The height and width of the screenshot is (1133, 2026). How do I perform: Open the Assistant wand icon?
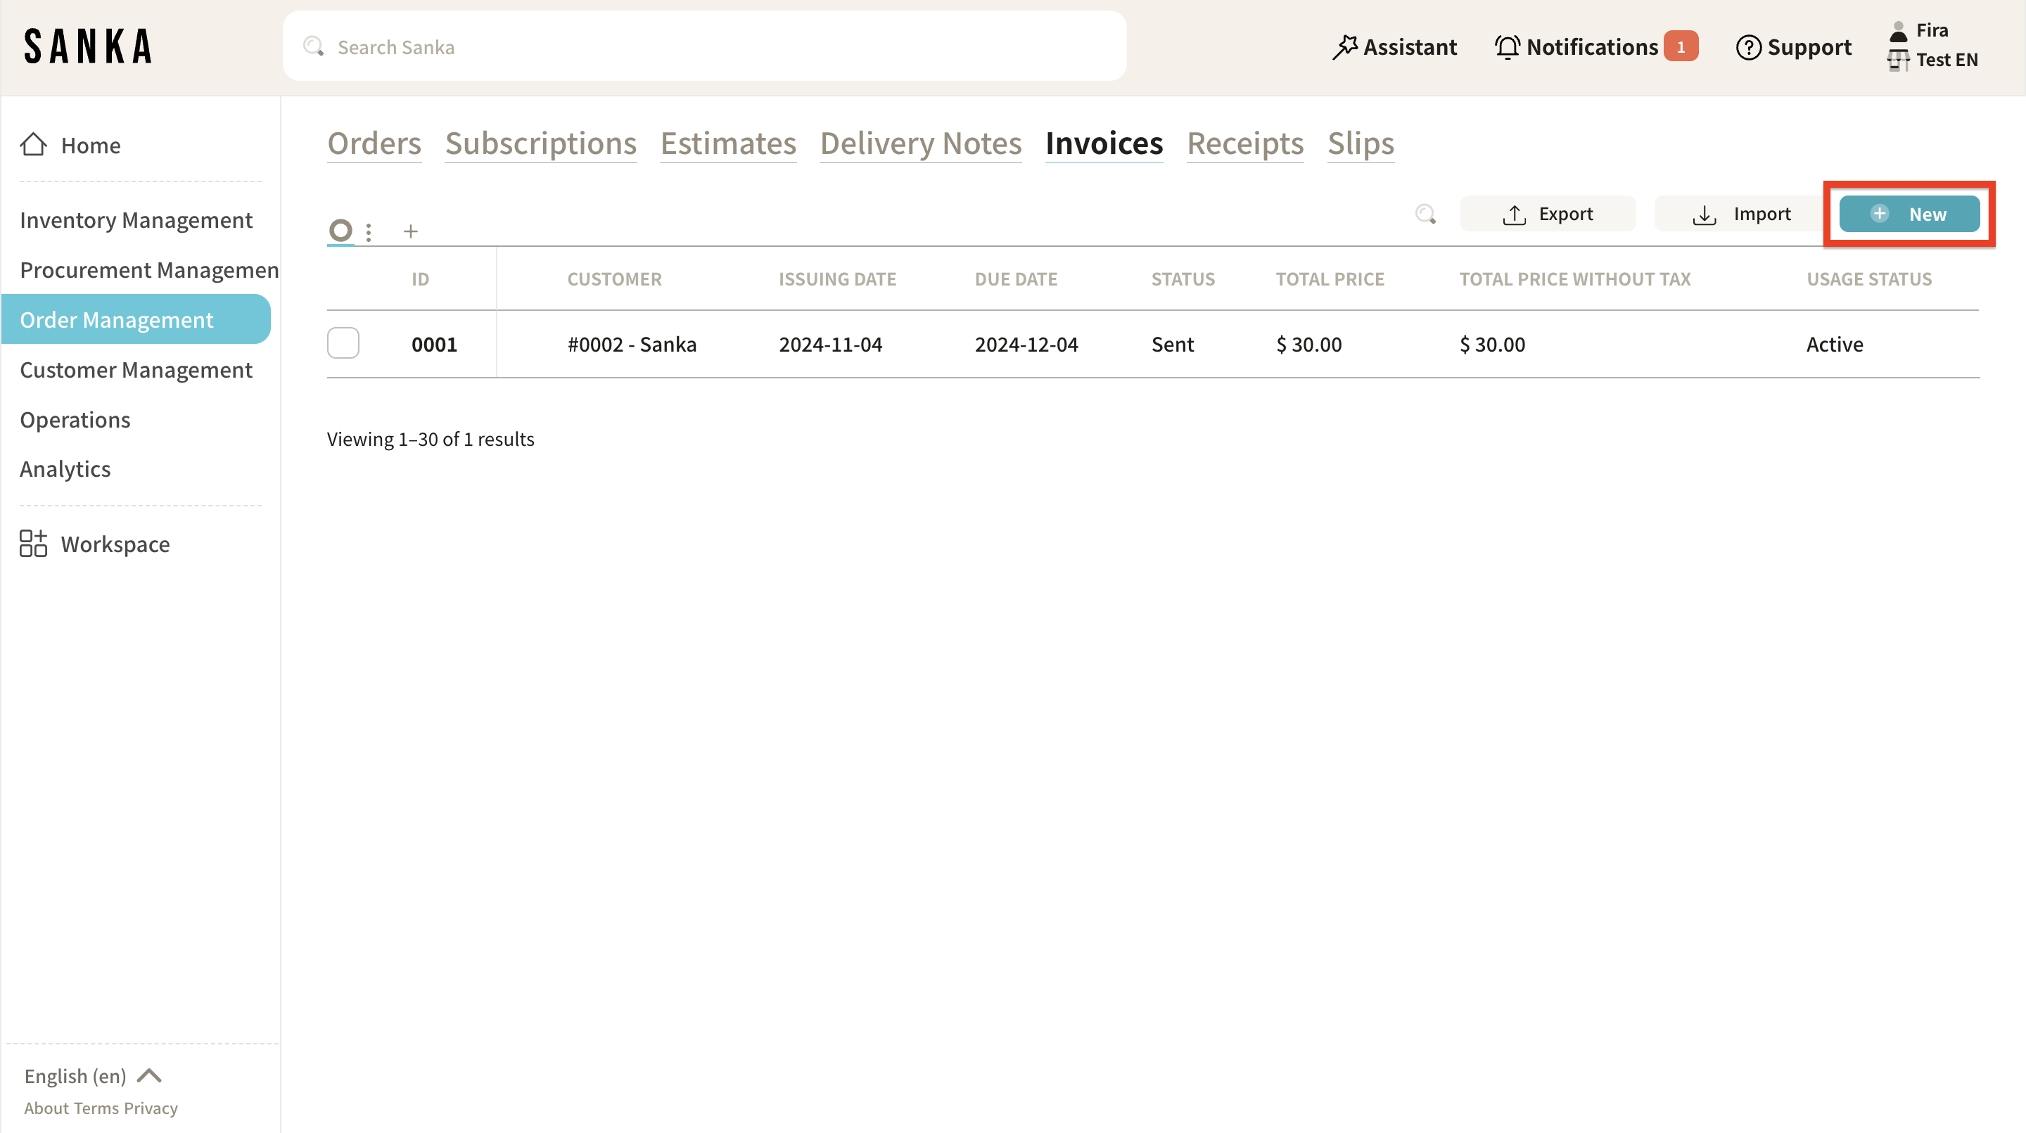1344,47
